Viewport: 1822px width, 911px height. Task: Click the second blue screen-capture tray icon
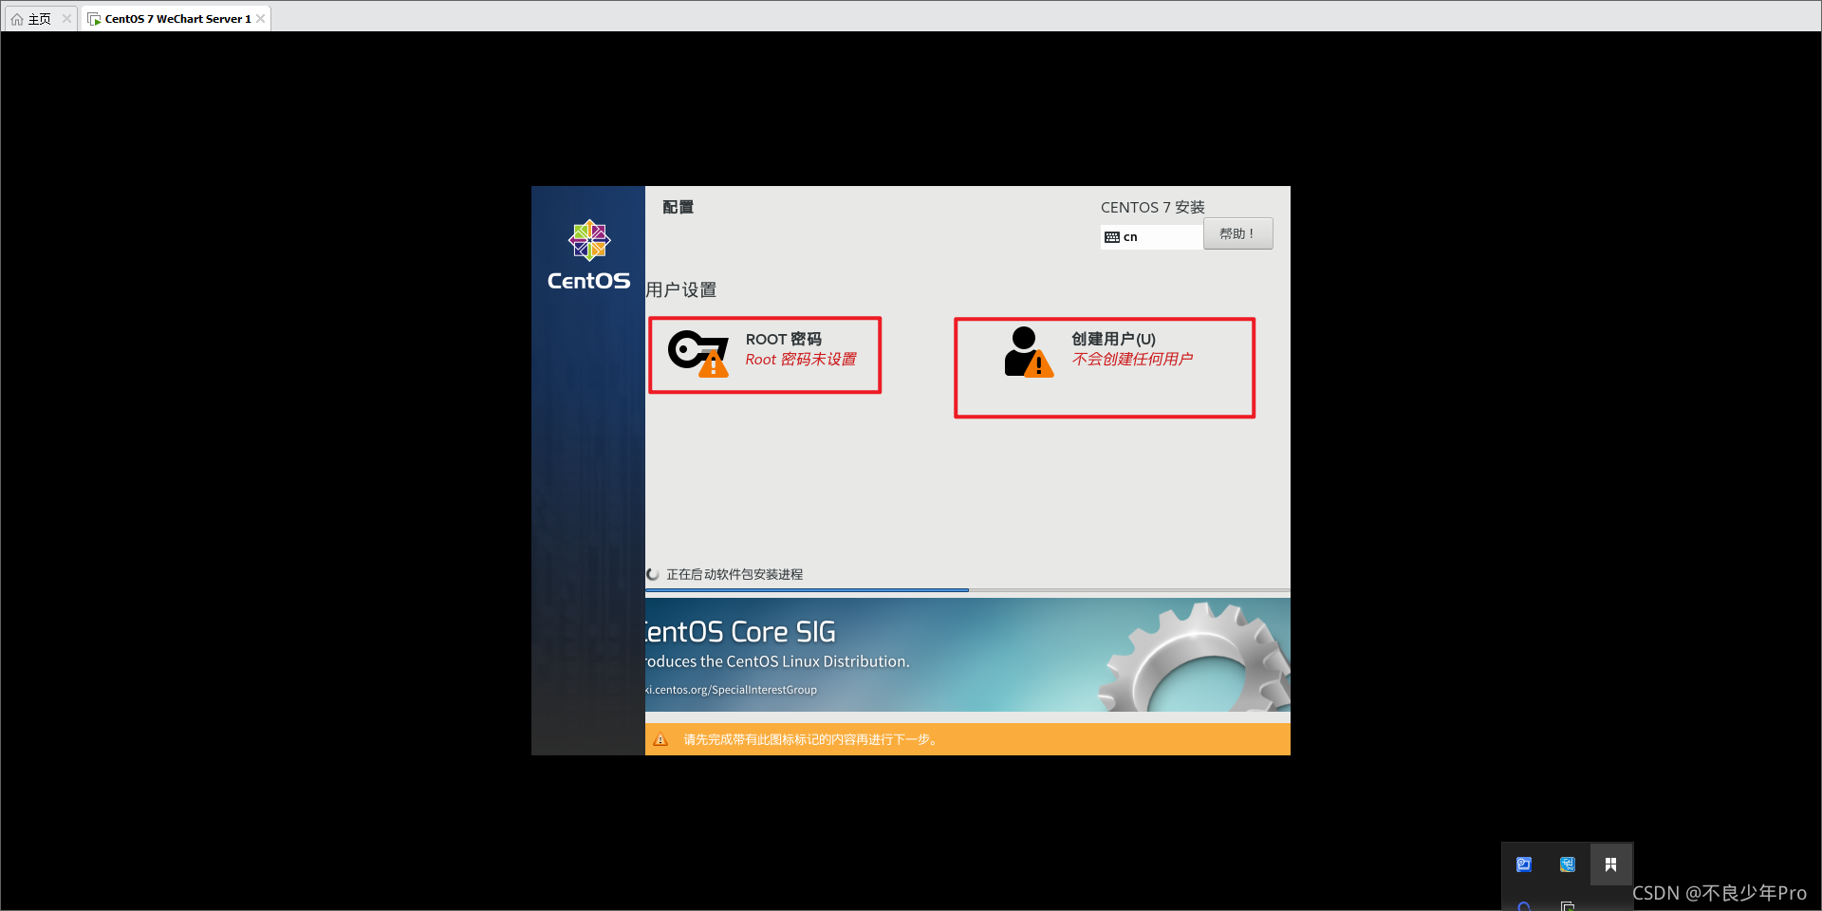click(1568, 865)
